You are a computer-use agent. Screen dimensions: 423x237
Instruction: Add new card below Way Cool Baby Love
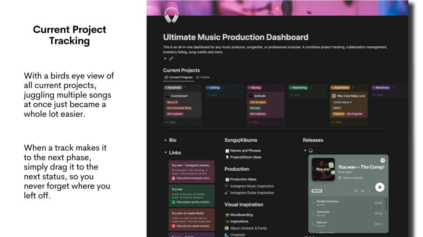click(x=336, y=122)
